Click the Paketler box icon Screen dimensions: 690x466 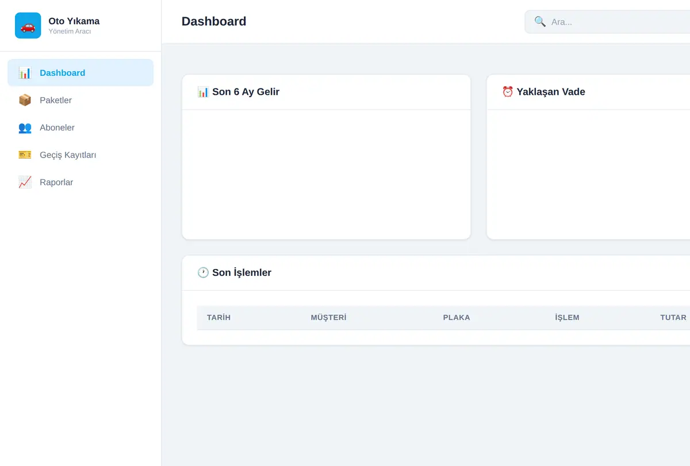25,101
